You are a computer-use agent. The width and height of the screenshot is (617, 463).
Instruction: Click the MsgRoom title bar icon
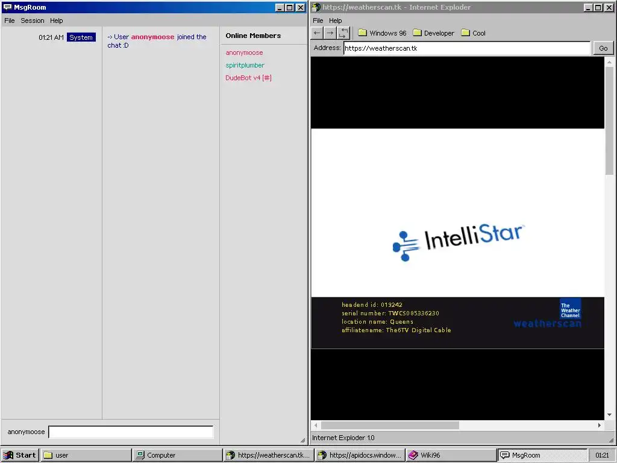tap(7, 7)
